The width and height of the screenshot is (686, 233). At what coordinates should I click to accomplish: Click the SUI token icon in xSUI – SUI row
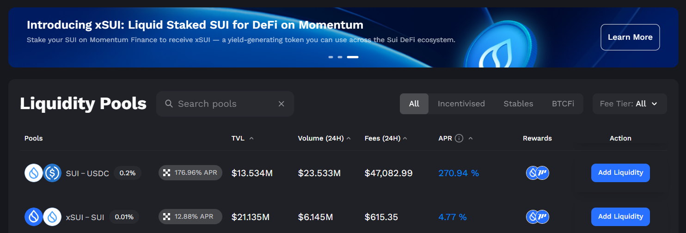click(52, 217)
